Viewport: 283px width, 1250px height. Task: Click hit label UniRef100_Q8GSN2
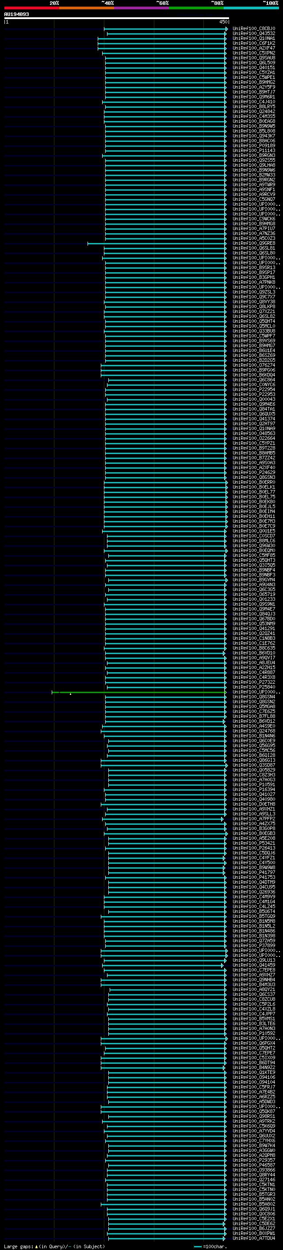[x=253, y=701]
